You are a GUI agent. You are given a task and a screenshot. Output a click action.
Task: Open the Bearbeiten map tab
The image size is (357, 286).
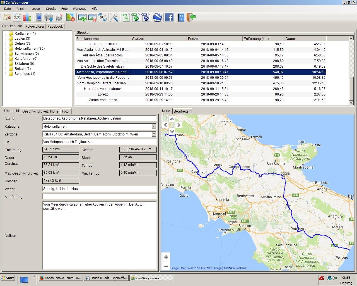tap(182, 111)
